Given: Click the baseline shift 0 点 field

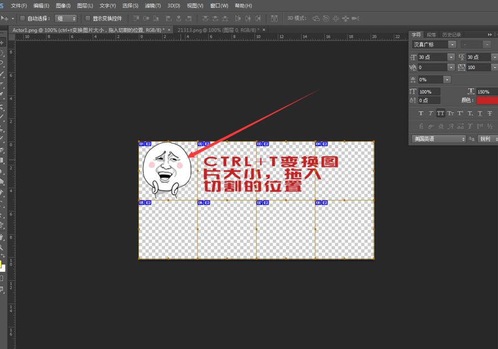Looking at the screenshot, I should pyautogui.click(x=429, y=100).
